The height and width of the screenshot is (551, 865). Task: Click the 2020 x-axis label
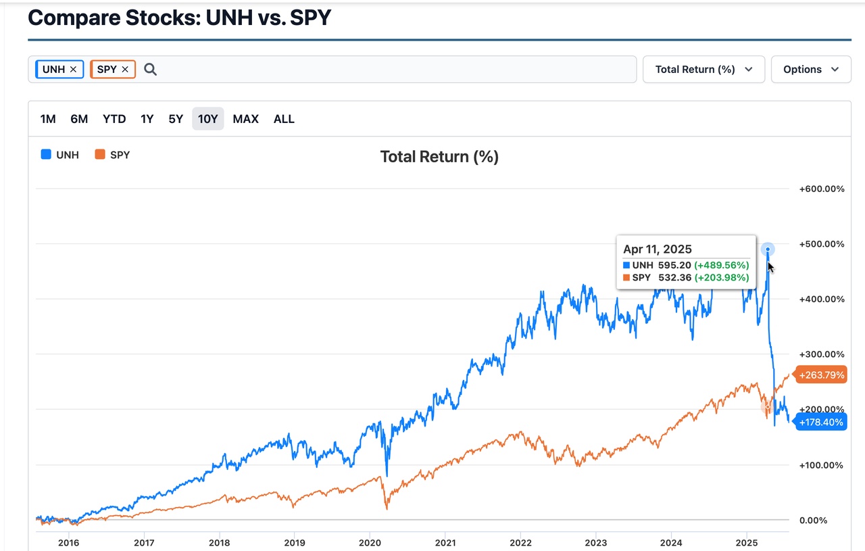pos(370,542)
